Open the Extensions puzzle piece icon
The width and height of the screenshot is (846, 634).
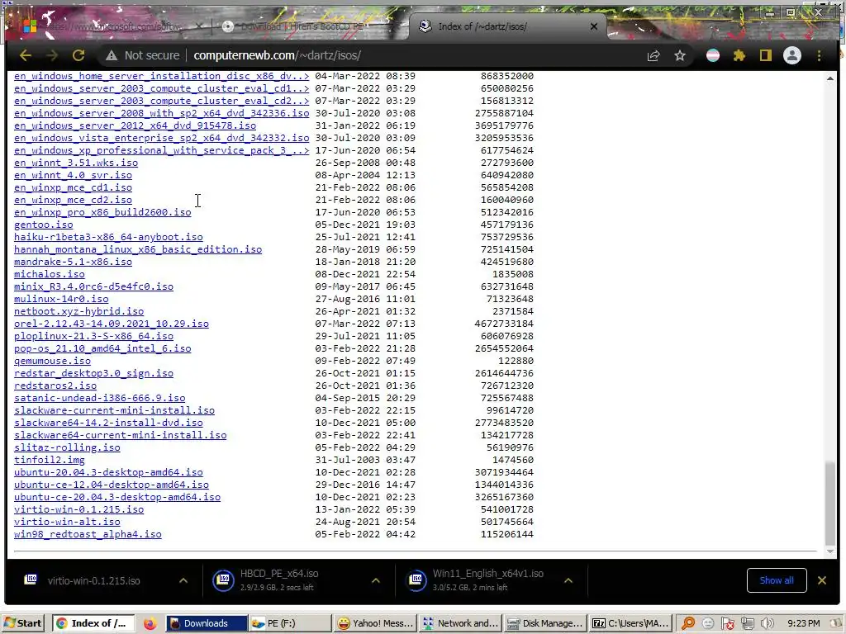(x=739, y=55)
